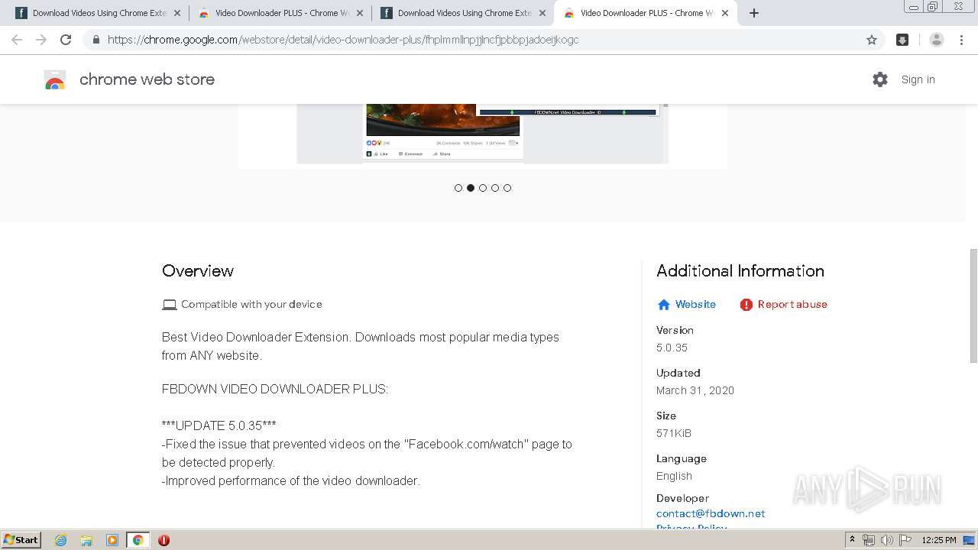Click the Chrome taskbar button
This screenshot has width=978, height=550.
(x=138, y=540)
